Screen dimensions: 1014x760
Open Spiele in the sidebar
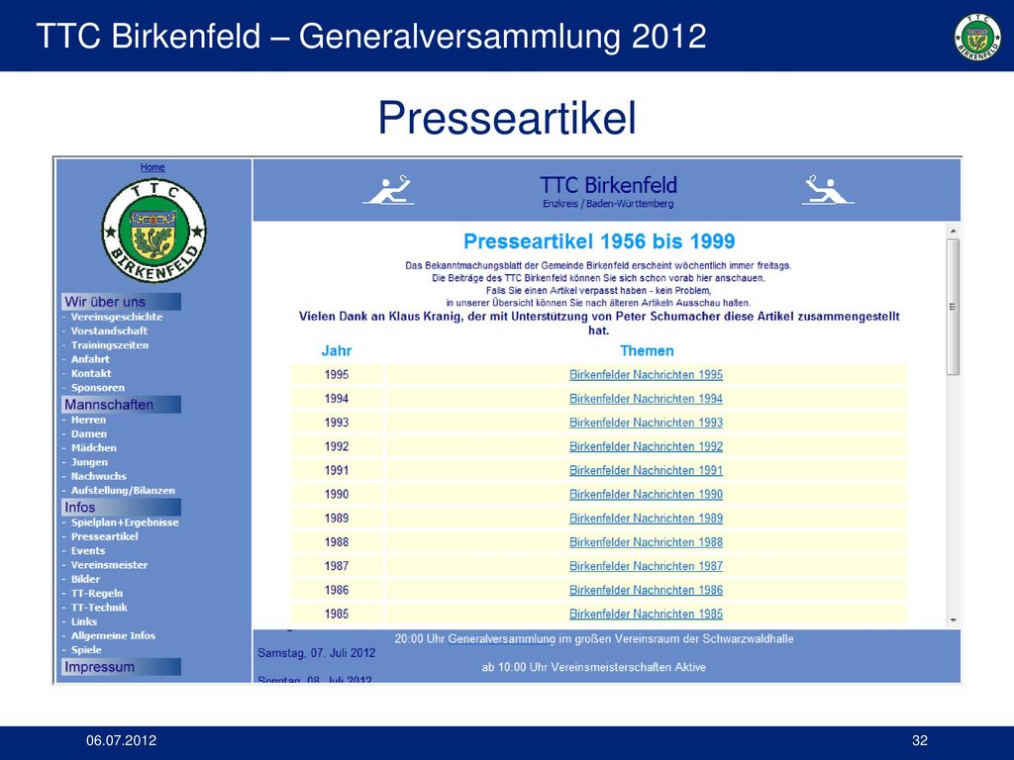coord(86,650)
